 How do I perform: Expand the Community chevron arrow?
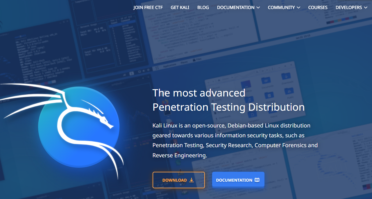point(298,8)
